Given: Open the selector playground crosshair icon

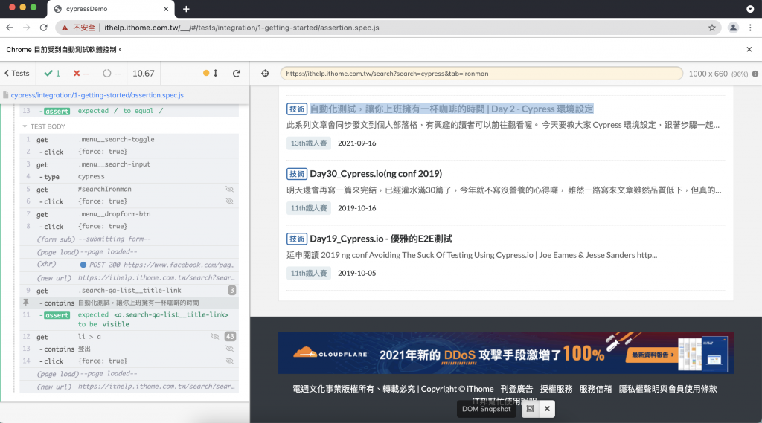Looking at the screenshot, I should pos(265,74).
